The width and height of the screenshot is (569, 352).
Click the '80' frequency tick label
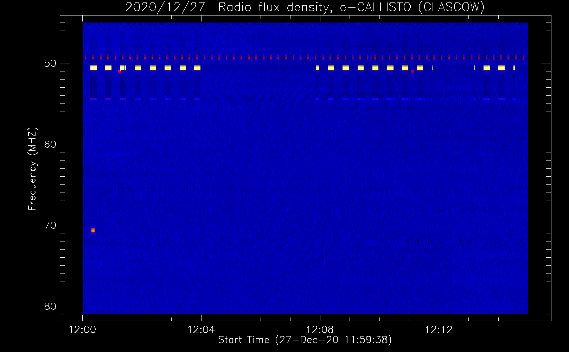(50, 306)
